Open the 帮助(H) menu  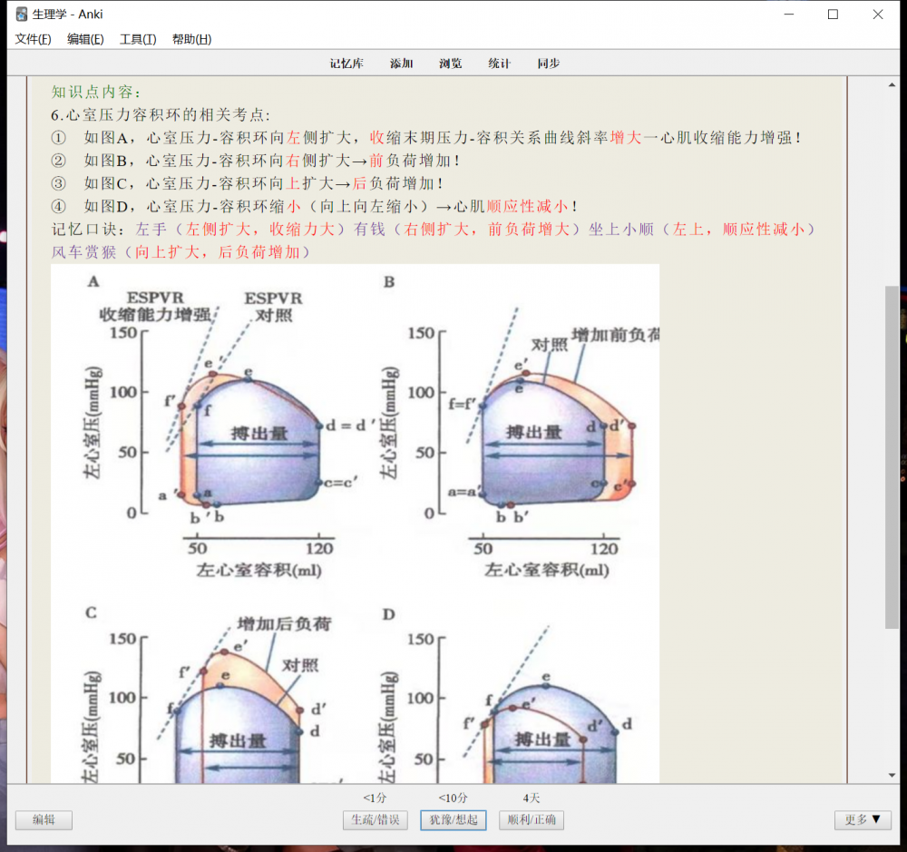coord(191,39)
